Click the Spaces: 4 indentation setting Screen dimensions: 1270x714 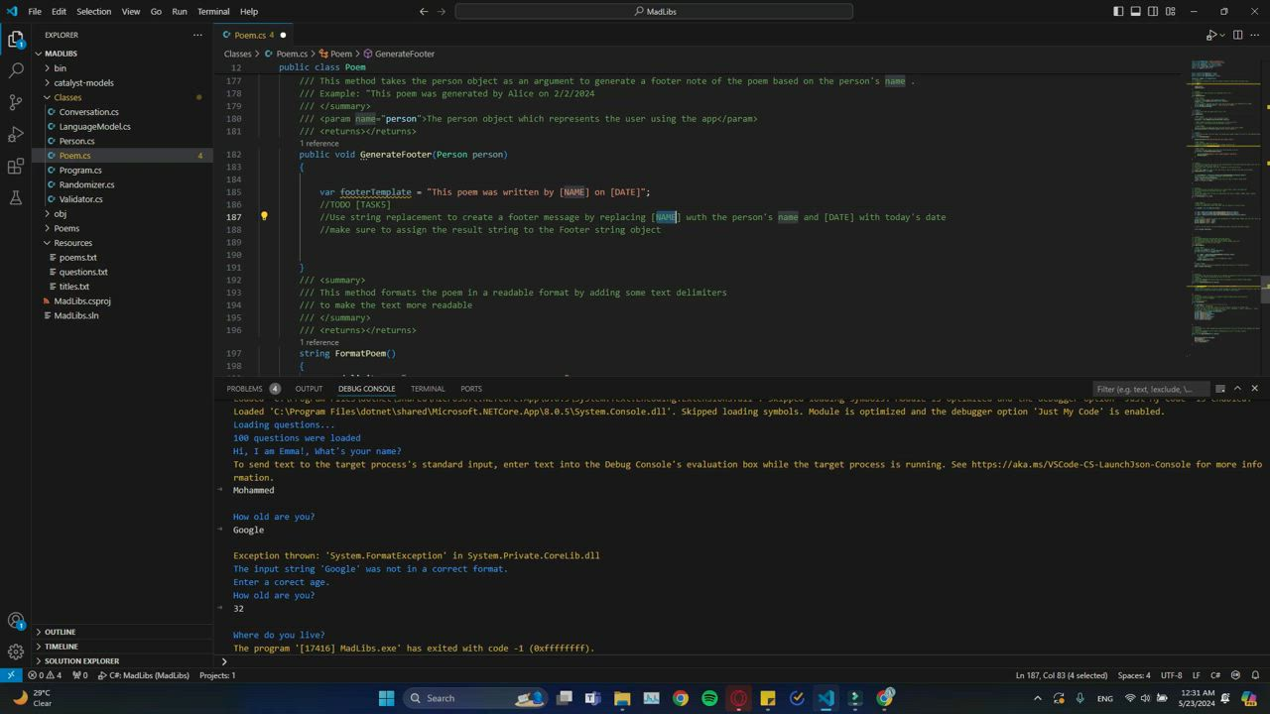pyautogui.click(x=1134, y=675)
